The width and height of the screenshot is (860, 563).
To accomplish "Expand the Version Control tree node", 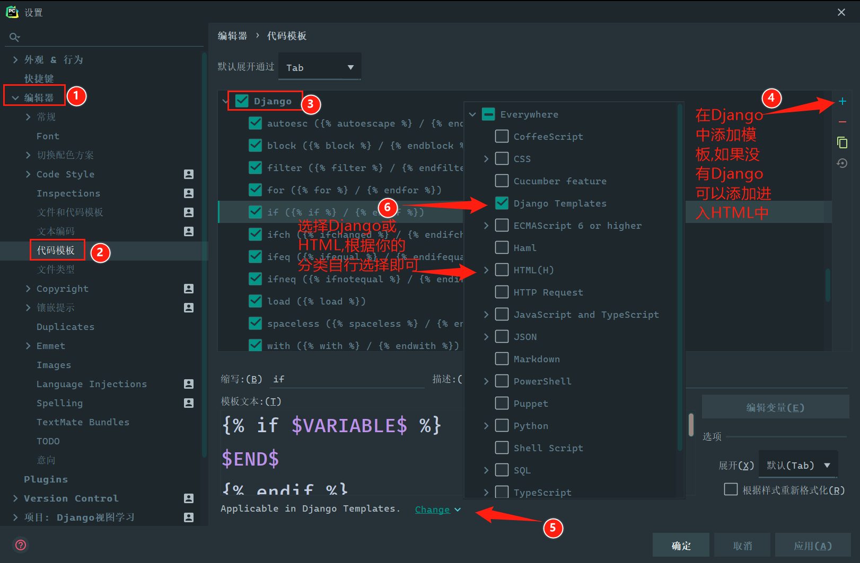I will 15,498.
